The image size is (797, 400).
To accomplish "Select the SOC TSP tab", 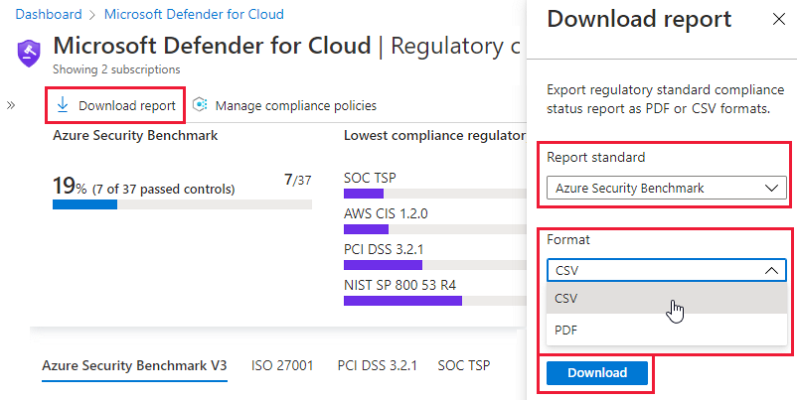I will click(465, 365).
